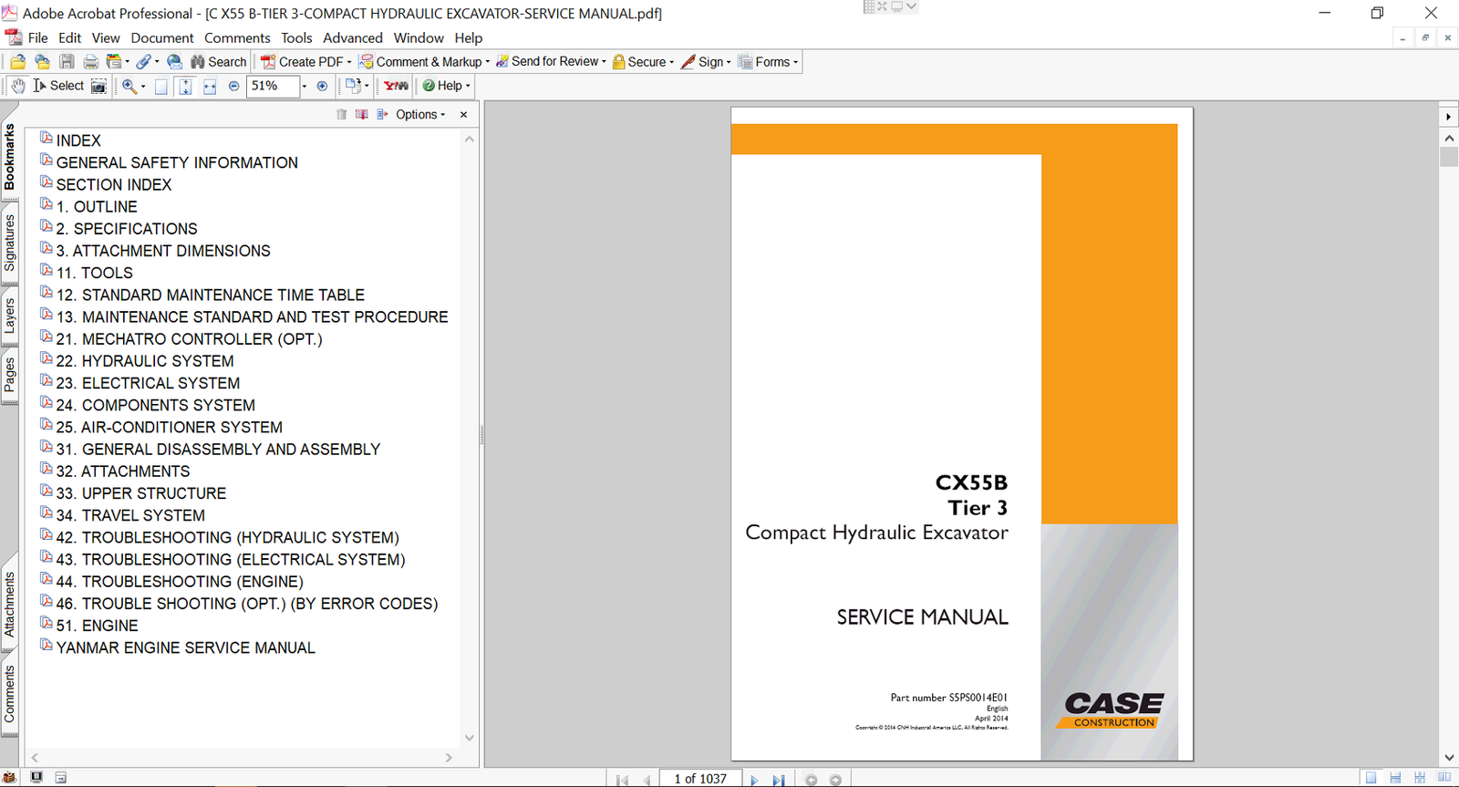Open the zoom percentage dropdown arrow
The image size is (1459, 787).
(305, 87)
